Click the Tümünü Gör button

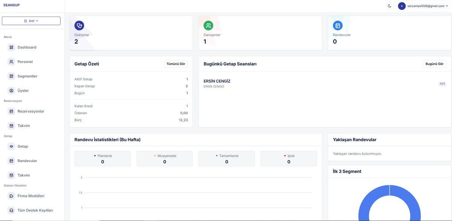tap(176, 64)
